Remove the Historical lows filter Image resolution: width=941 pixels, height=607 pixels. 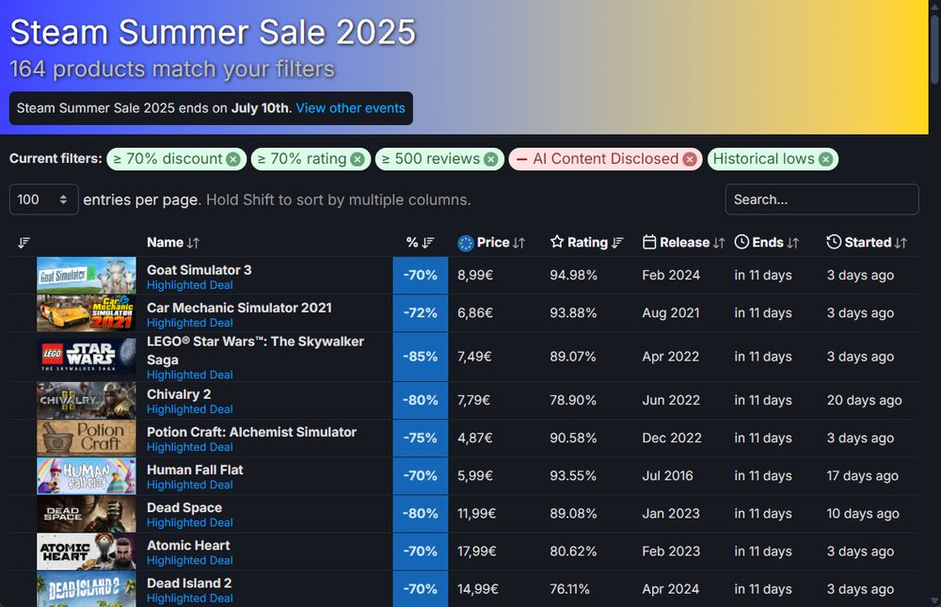[x=826, y=159]
